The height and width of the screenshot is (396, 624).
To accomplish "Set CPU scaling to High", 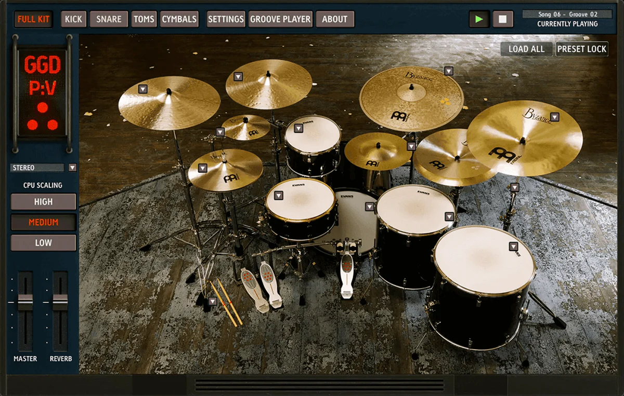I will [44, 201].
